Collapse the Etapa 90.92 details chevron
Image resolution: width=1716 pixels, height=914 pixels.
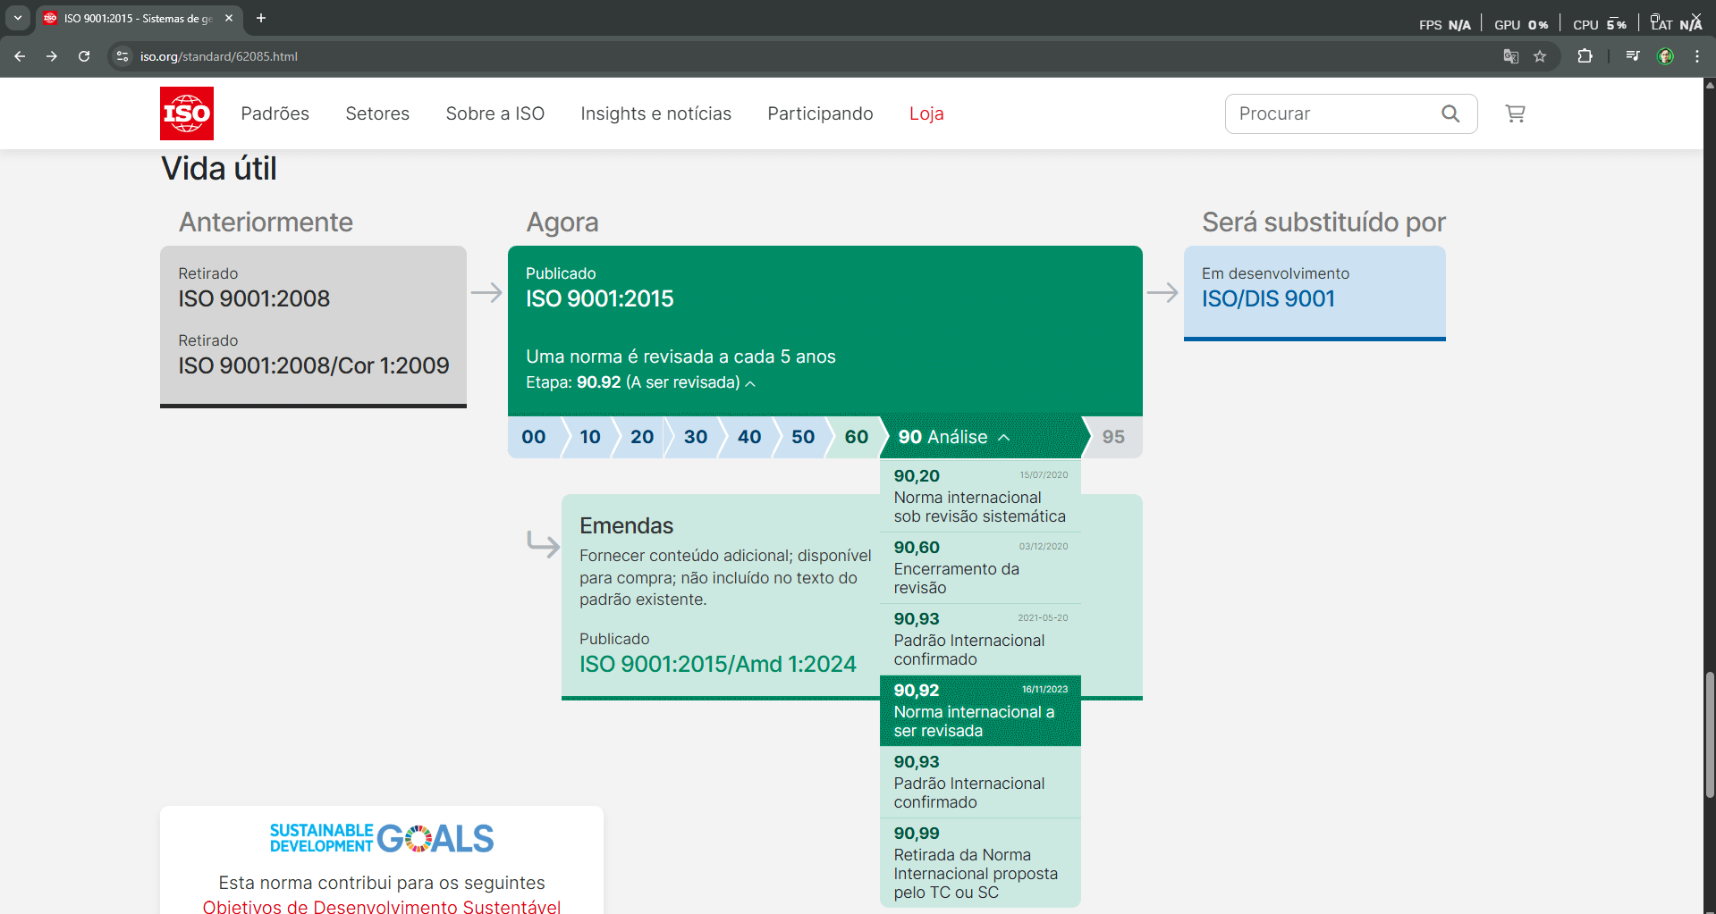point(750,383)
